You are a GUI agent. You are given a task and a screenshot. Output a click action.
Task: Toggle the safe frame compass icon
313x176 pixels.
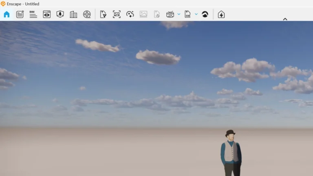(60, 14)
